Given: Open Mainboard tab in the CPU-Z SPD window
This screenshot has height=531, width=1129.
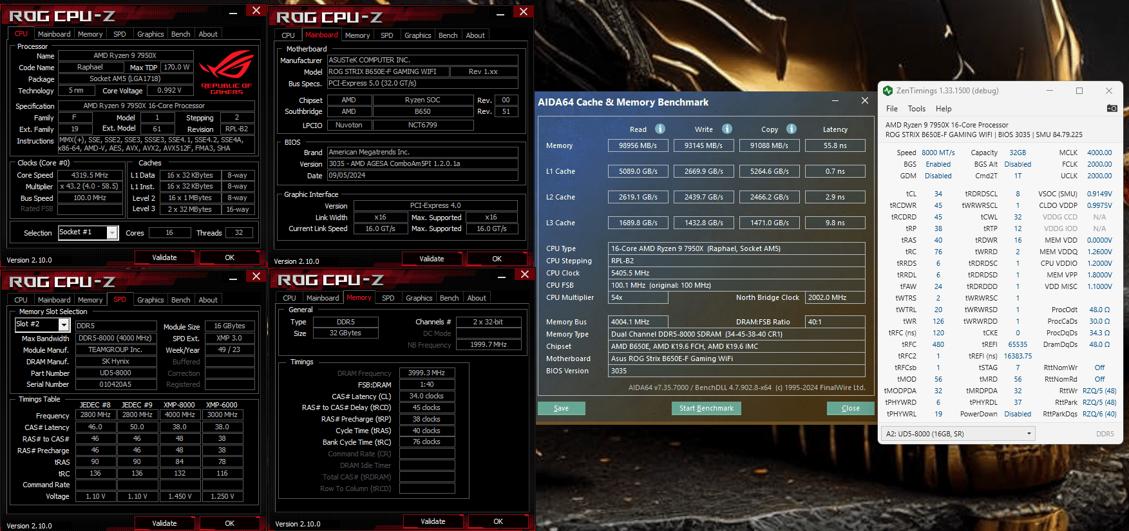Looking at the screenshot, I should [x=54, y=300].
